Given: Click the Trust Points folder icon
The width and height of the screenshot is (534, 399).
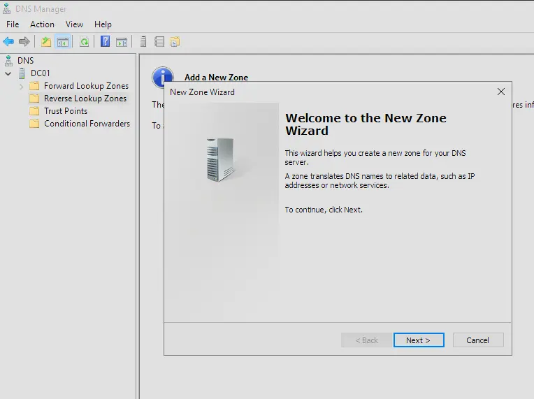Looking at the screenshot, I should click(34, 111).
